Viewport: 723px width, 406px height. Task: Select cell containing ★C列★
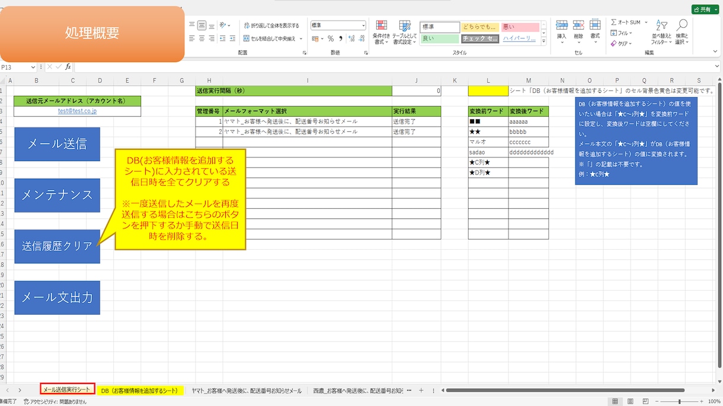(488, 162)
